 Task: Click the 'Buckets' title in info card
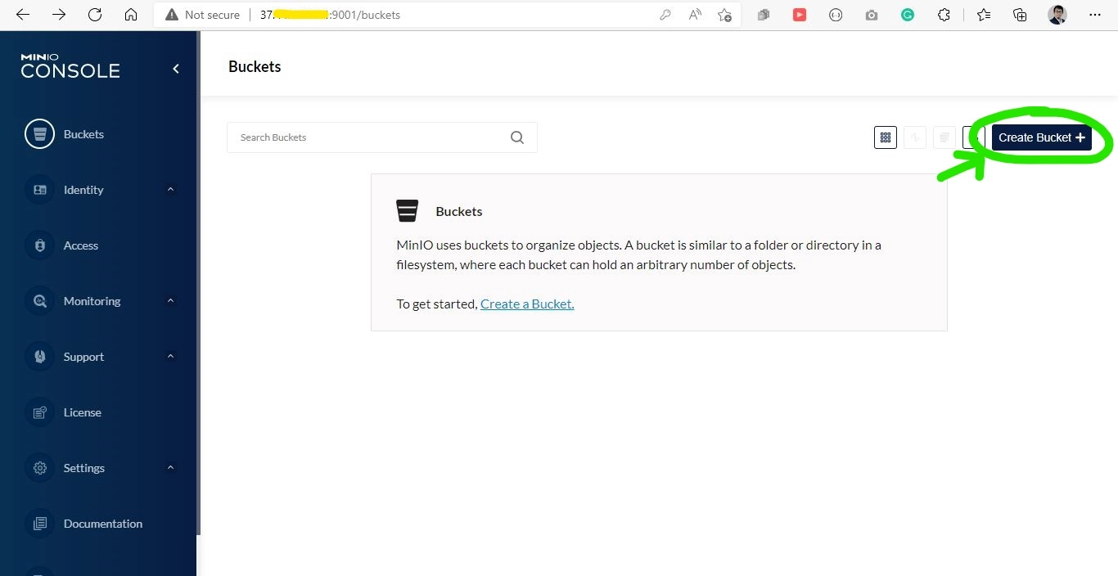coord(459,211)
